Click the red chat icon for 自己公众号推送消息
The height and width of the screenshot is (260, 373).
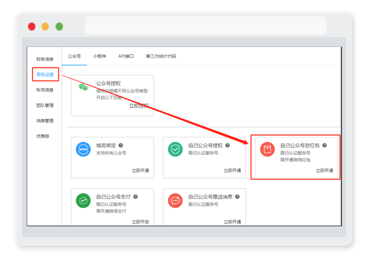(175, 201)
